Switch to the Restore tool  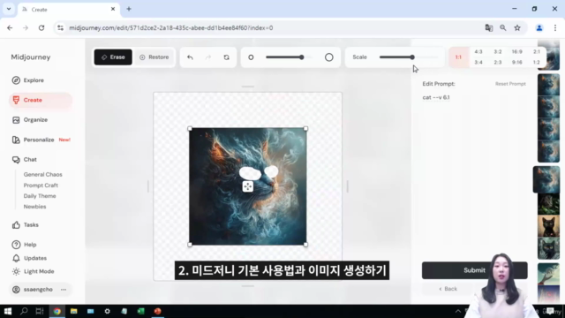(x=154, y=57)
